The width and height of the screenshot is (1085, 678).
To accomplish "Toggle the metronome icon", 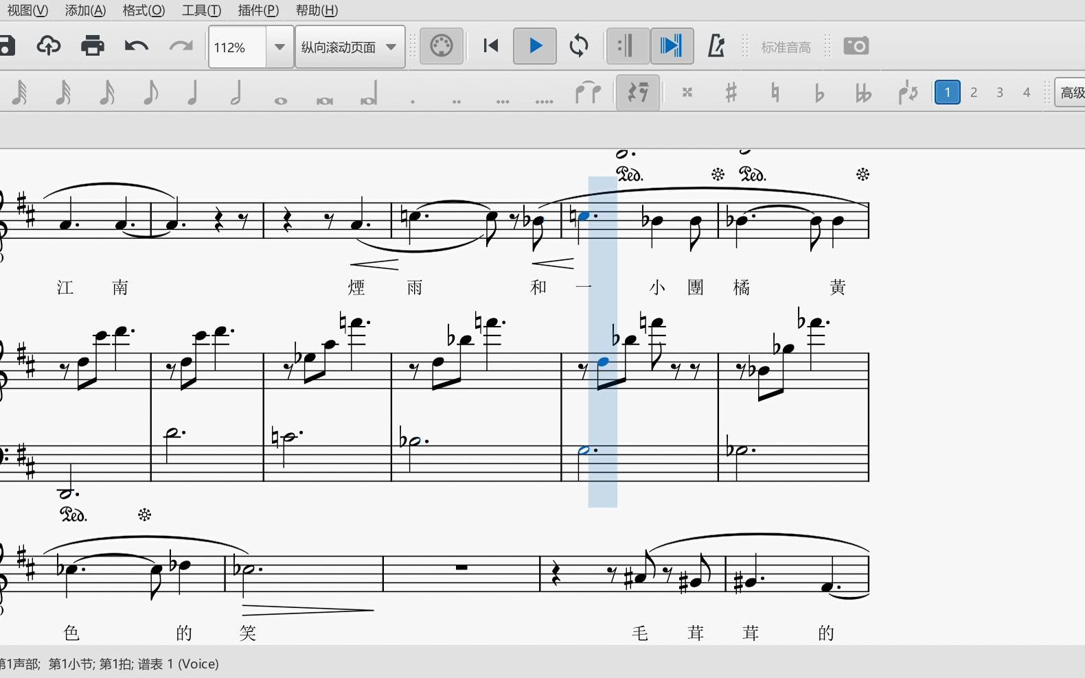I will pyautogui.click(x=716, y=46).
